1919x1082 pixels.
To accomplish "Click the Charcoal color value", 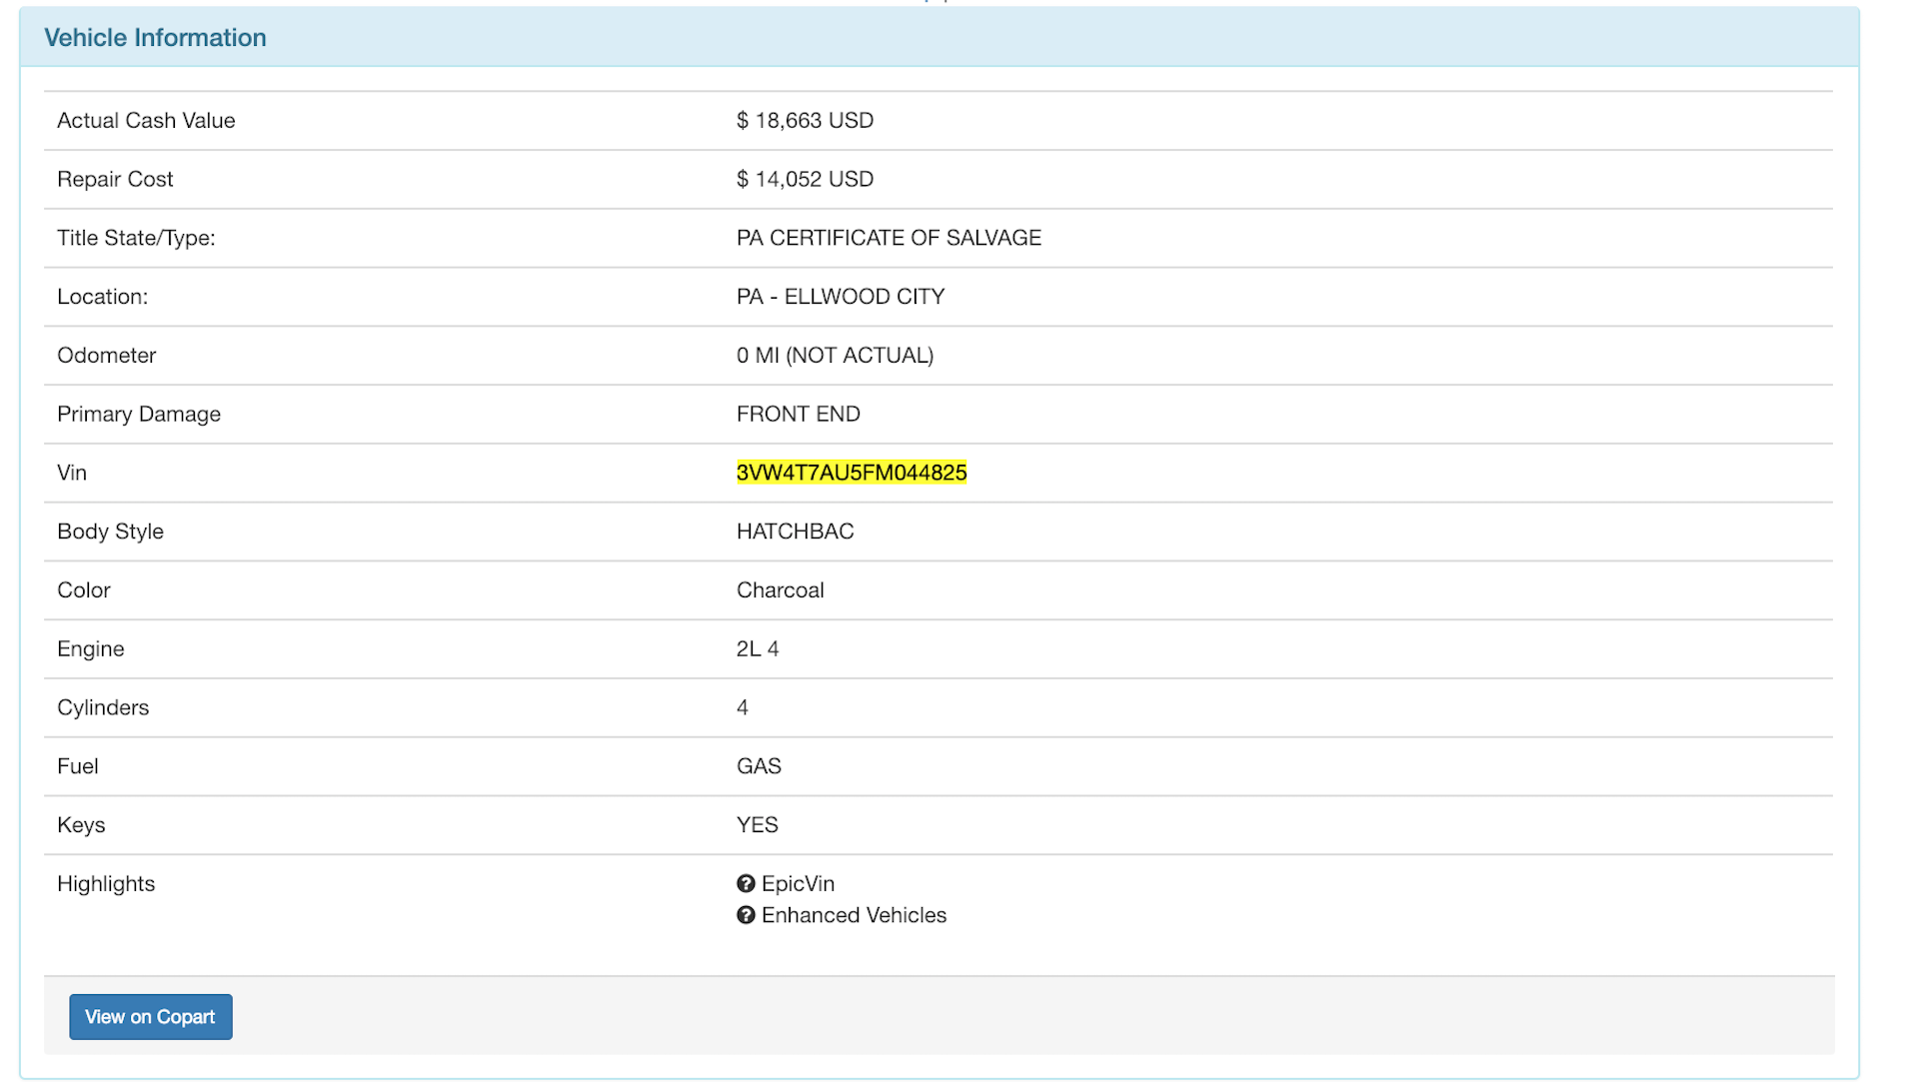I will 780,590.
